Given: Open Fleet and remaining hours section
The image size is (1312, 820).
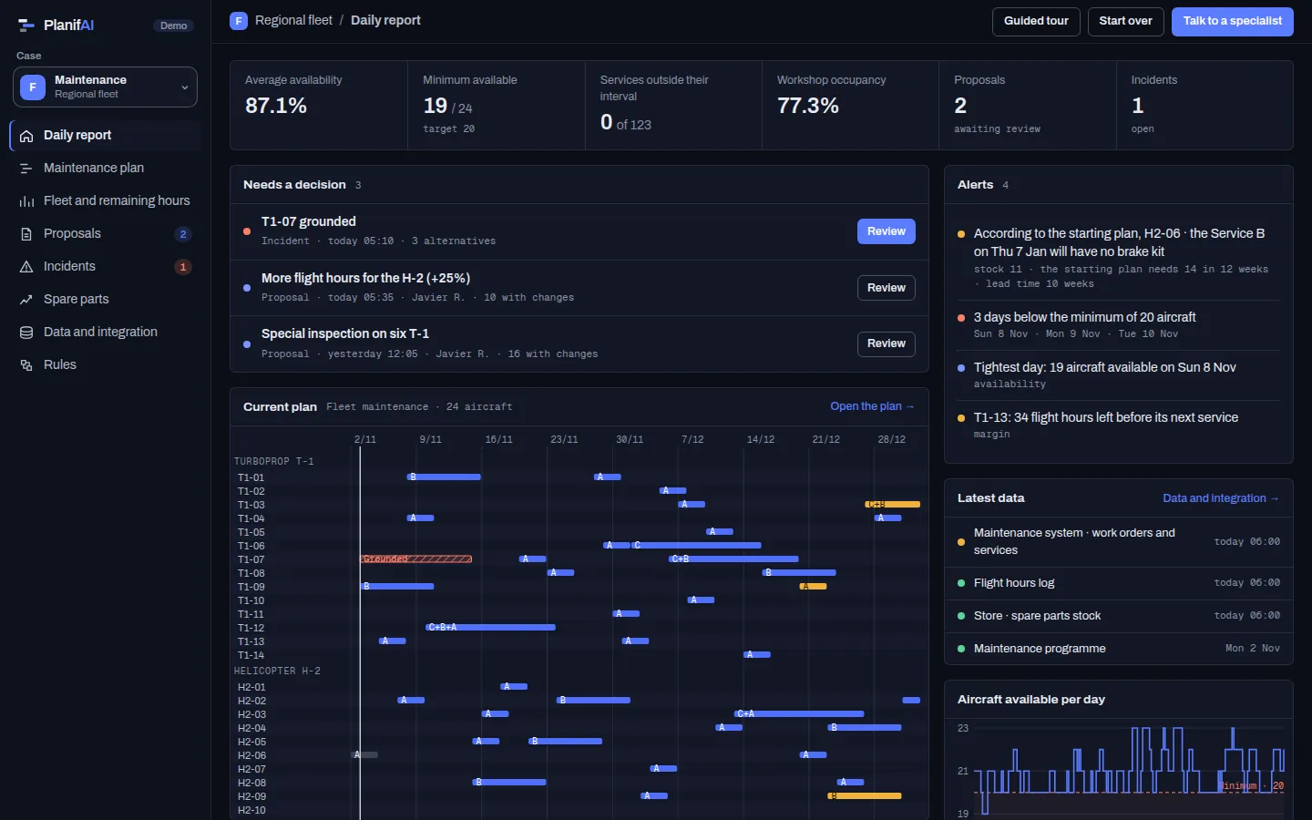Looking at the screenshot, I should click(105, 200).
